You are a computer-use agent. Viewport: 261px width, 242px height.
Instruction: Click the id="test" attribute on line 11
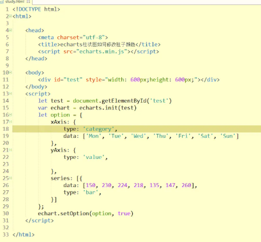[x=68, y=79]
